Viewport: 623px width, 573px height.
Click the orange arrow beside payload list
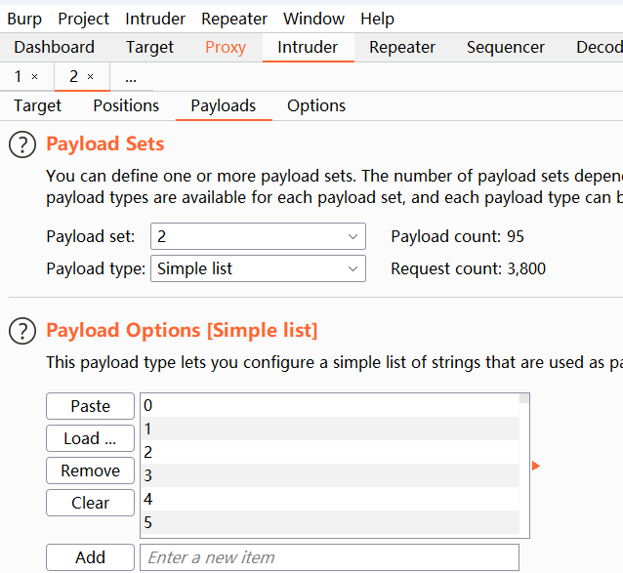coord(535,467)
